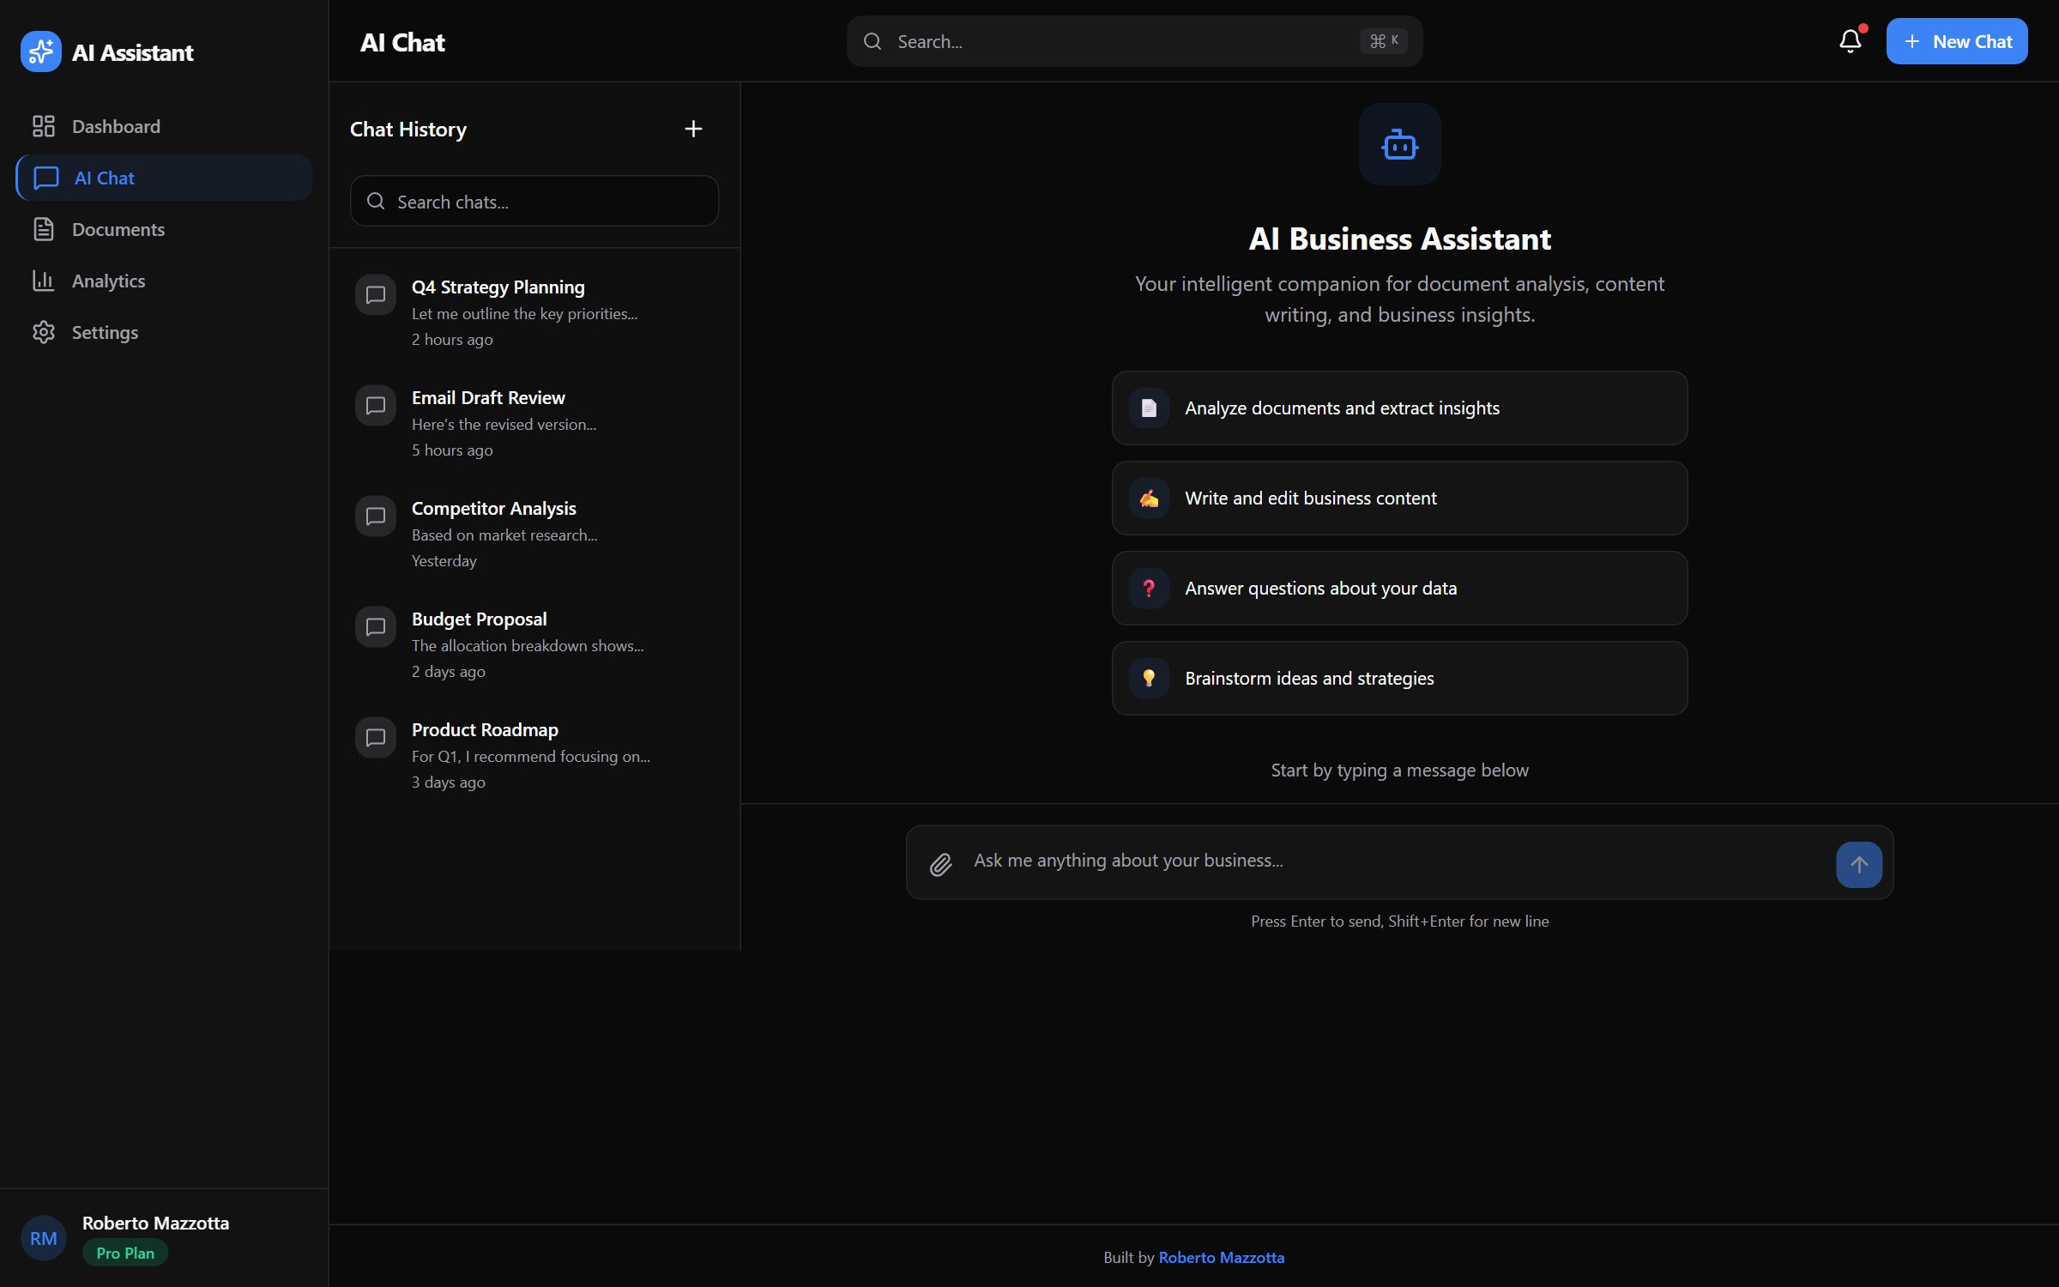Choose Analyze documents and extract insights
This screenshot has height=1287, width=2059.
click(x=1399, y=408)
